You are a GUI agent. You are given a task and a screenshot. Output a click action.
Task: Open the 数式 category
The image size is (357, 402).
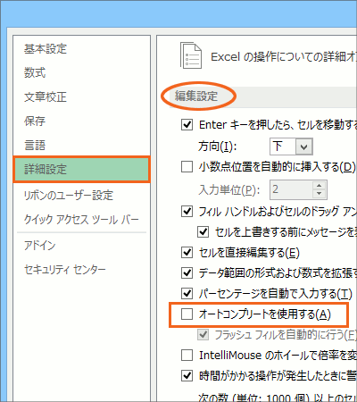coord(35,72)
